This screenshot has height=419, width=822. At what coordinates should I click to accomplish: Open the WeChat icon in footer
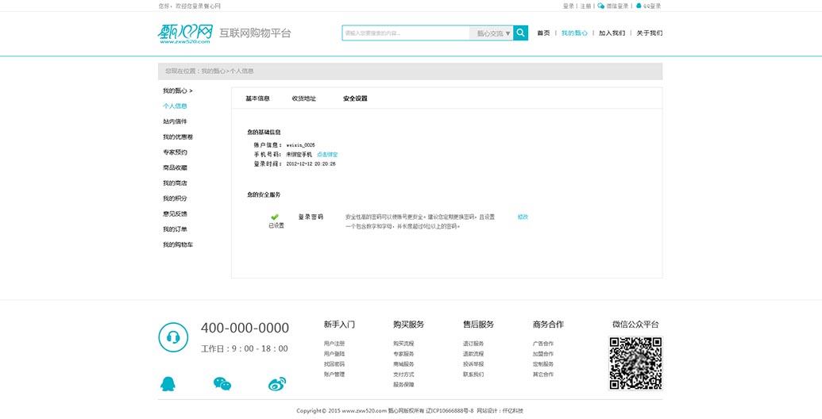(222, 384)
